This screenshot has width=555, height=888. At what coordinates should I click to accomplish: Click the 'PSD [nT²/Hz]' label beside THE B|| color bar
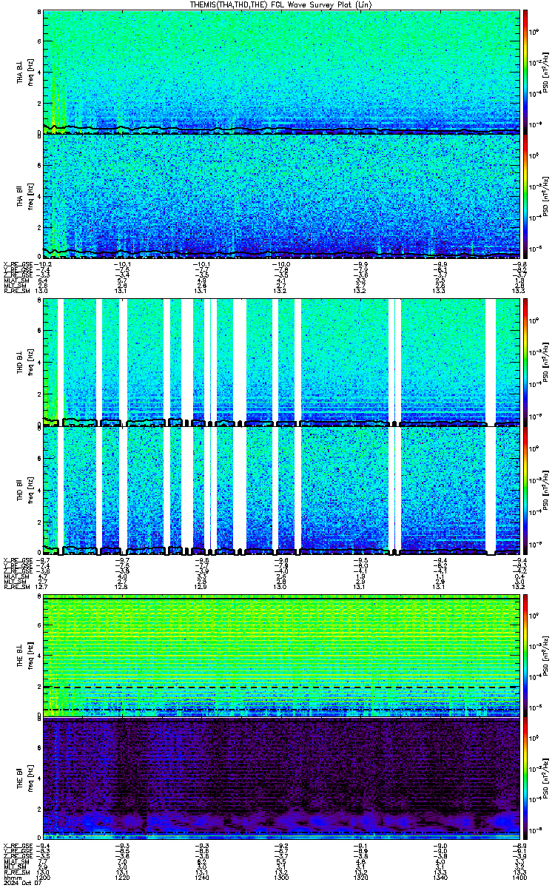(x=546, y=781)
